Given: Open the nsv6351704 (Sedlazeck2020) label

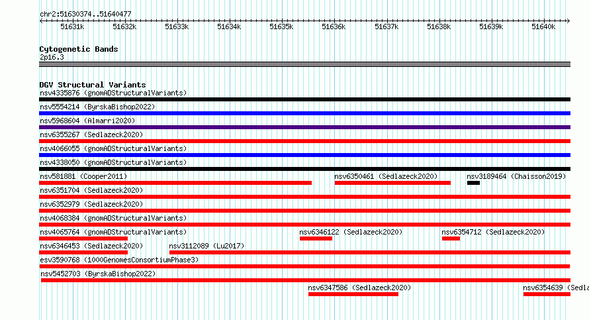Looking at the screenshot, I should pos(91,190).
